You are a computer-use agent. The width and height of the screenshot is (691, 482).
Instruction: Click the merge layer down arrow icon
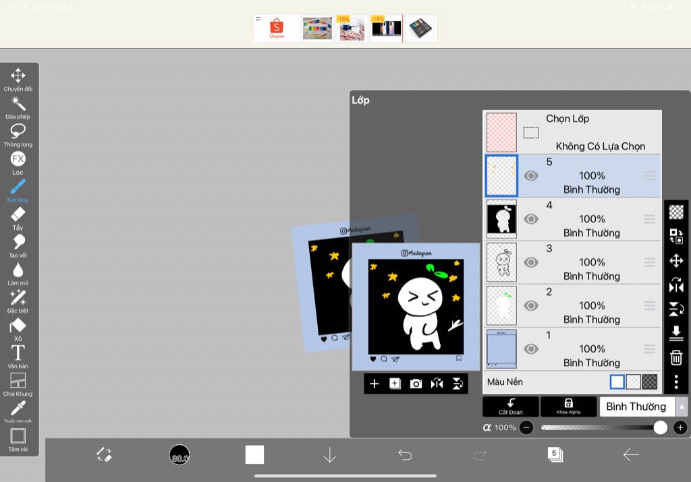[x=676, y=333]
